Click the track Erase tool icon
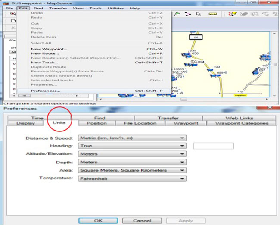 pos(244,14)
